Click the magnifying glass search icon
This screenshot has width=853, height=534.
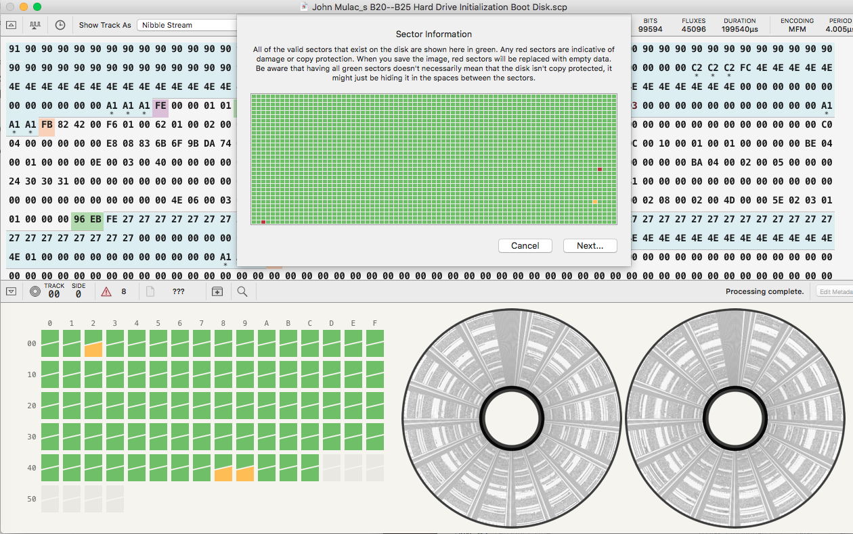click(242, 291)
